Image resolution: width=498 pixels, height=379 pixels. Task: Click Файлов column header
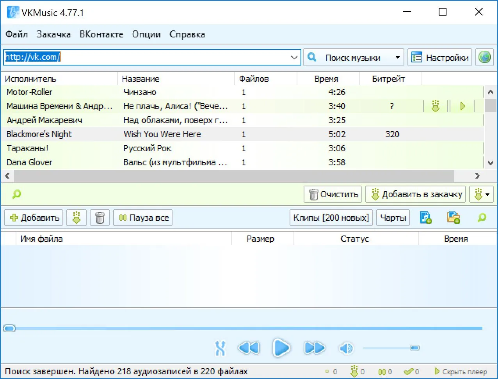pos(266,79)
